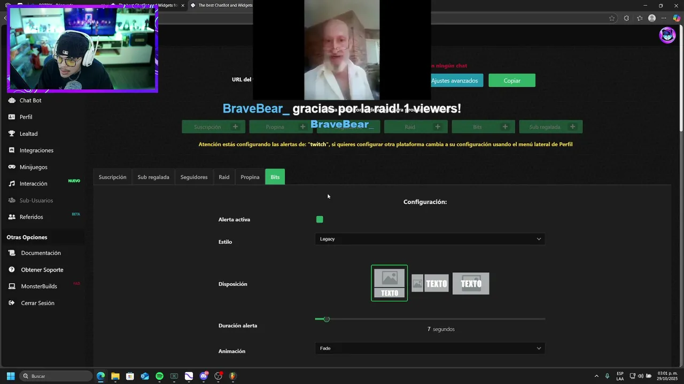
Task: Show hidden system tray icons
Action: 596,376
